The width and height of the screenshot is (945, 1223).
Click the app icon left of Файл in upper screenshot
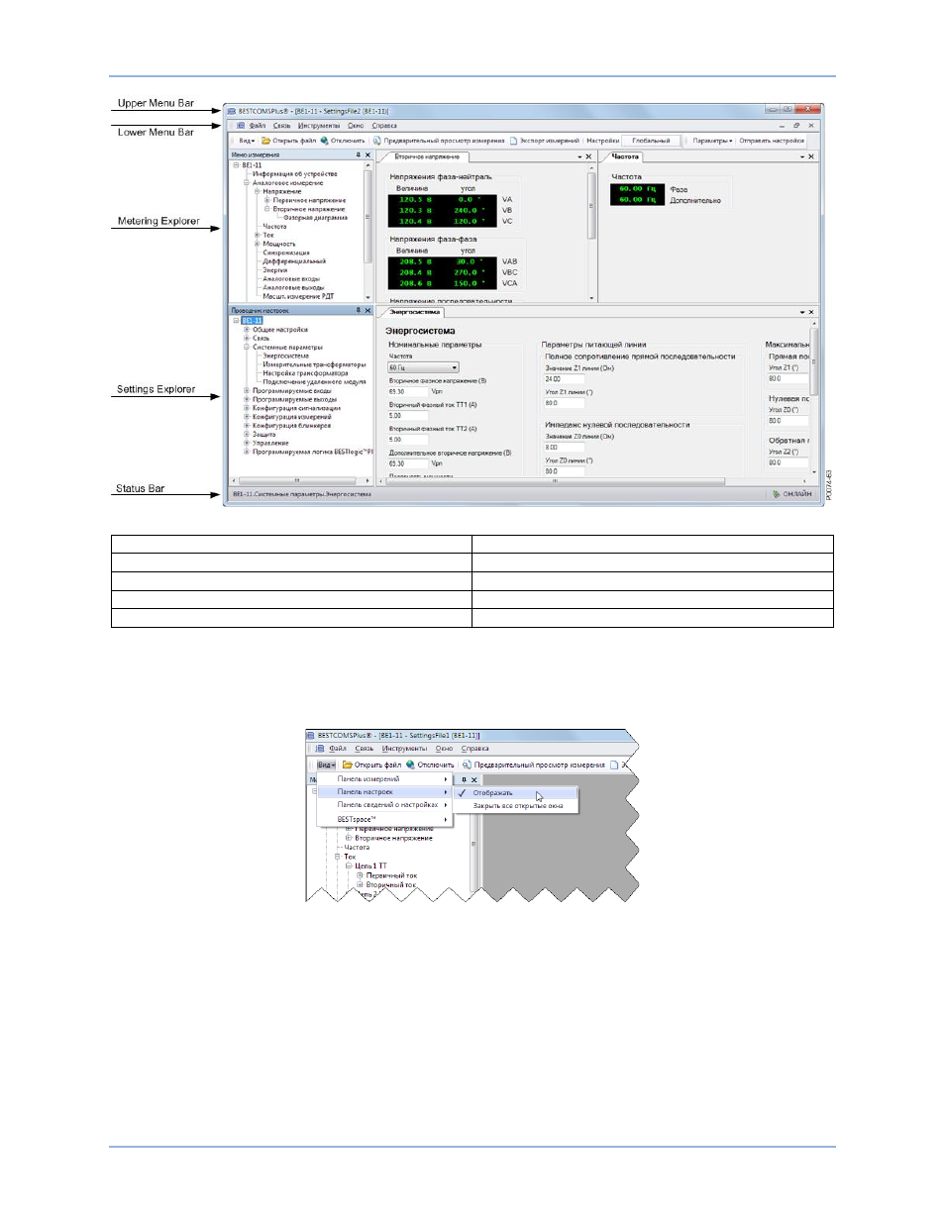[x=241, y=126]
